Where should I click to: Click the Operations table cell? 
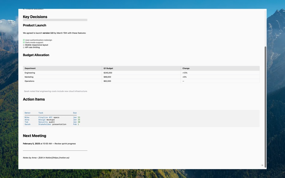[62, 81]
